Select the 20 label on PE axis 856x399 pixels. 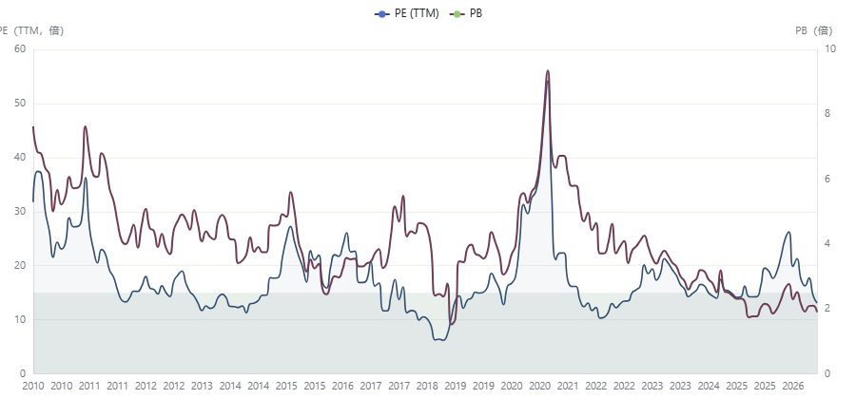click(x=21, y=265)
